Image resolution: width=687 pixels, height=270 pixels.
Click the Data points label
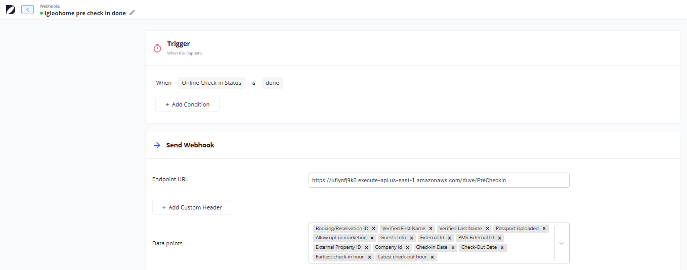click(167, 243)
